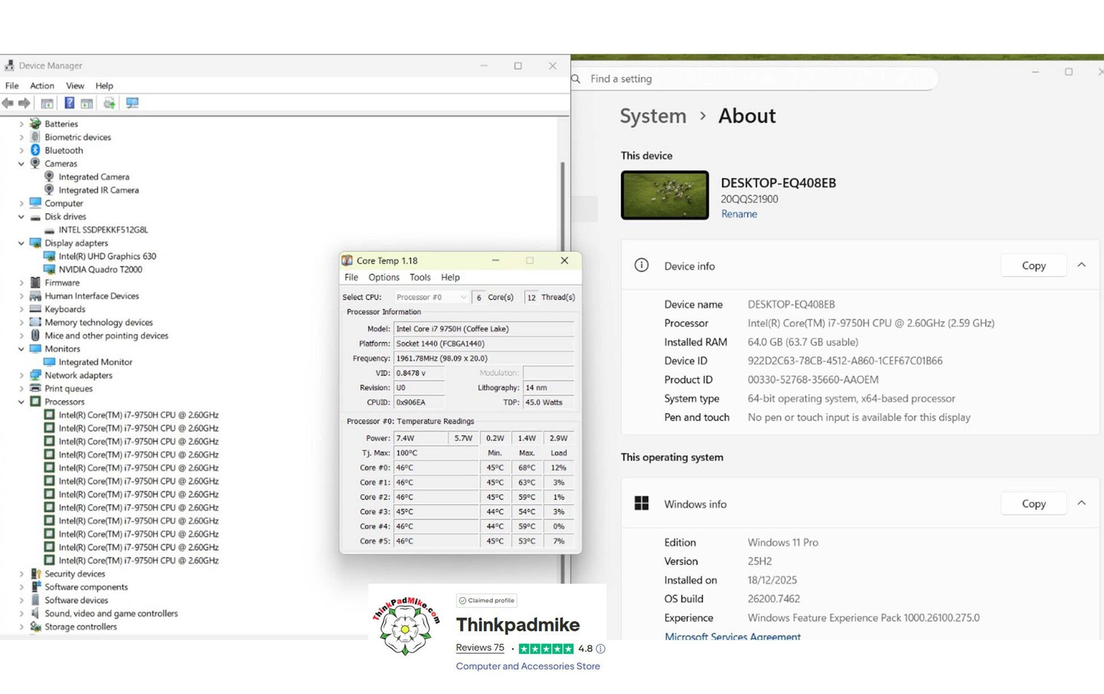Select NVIDIA Quadro T2000 display adapter
Viewport: 1104px width, 694px height.
[x=100, y=270]
